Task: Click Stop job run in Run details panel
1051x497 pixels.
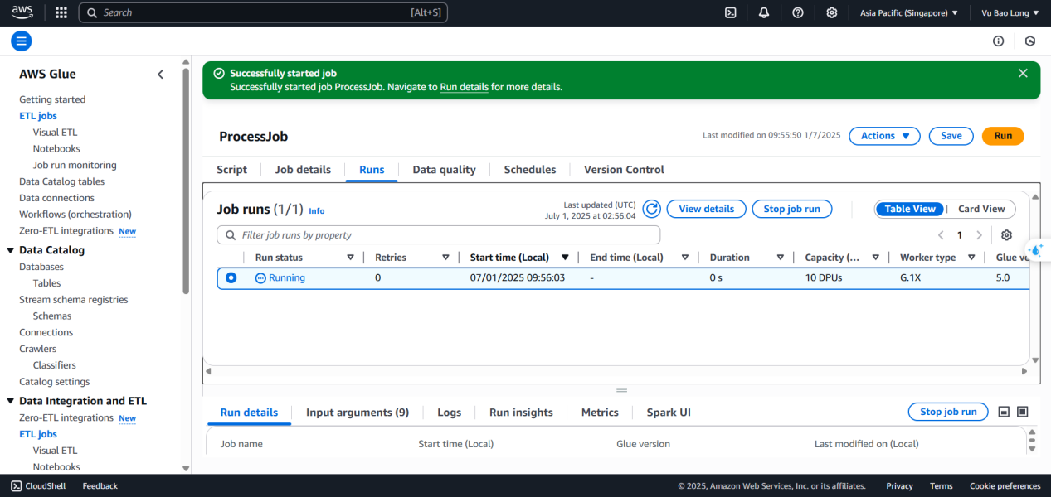Action: (948, 412)
